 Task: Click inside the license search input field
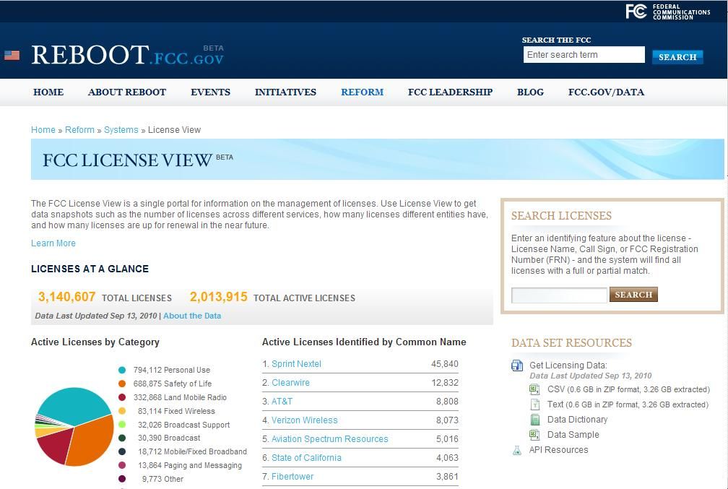click(560, 295)
